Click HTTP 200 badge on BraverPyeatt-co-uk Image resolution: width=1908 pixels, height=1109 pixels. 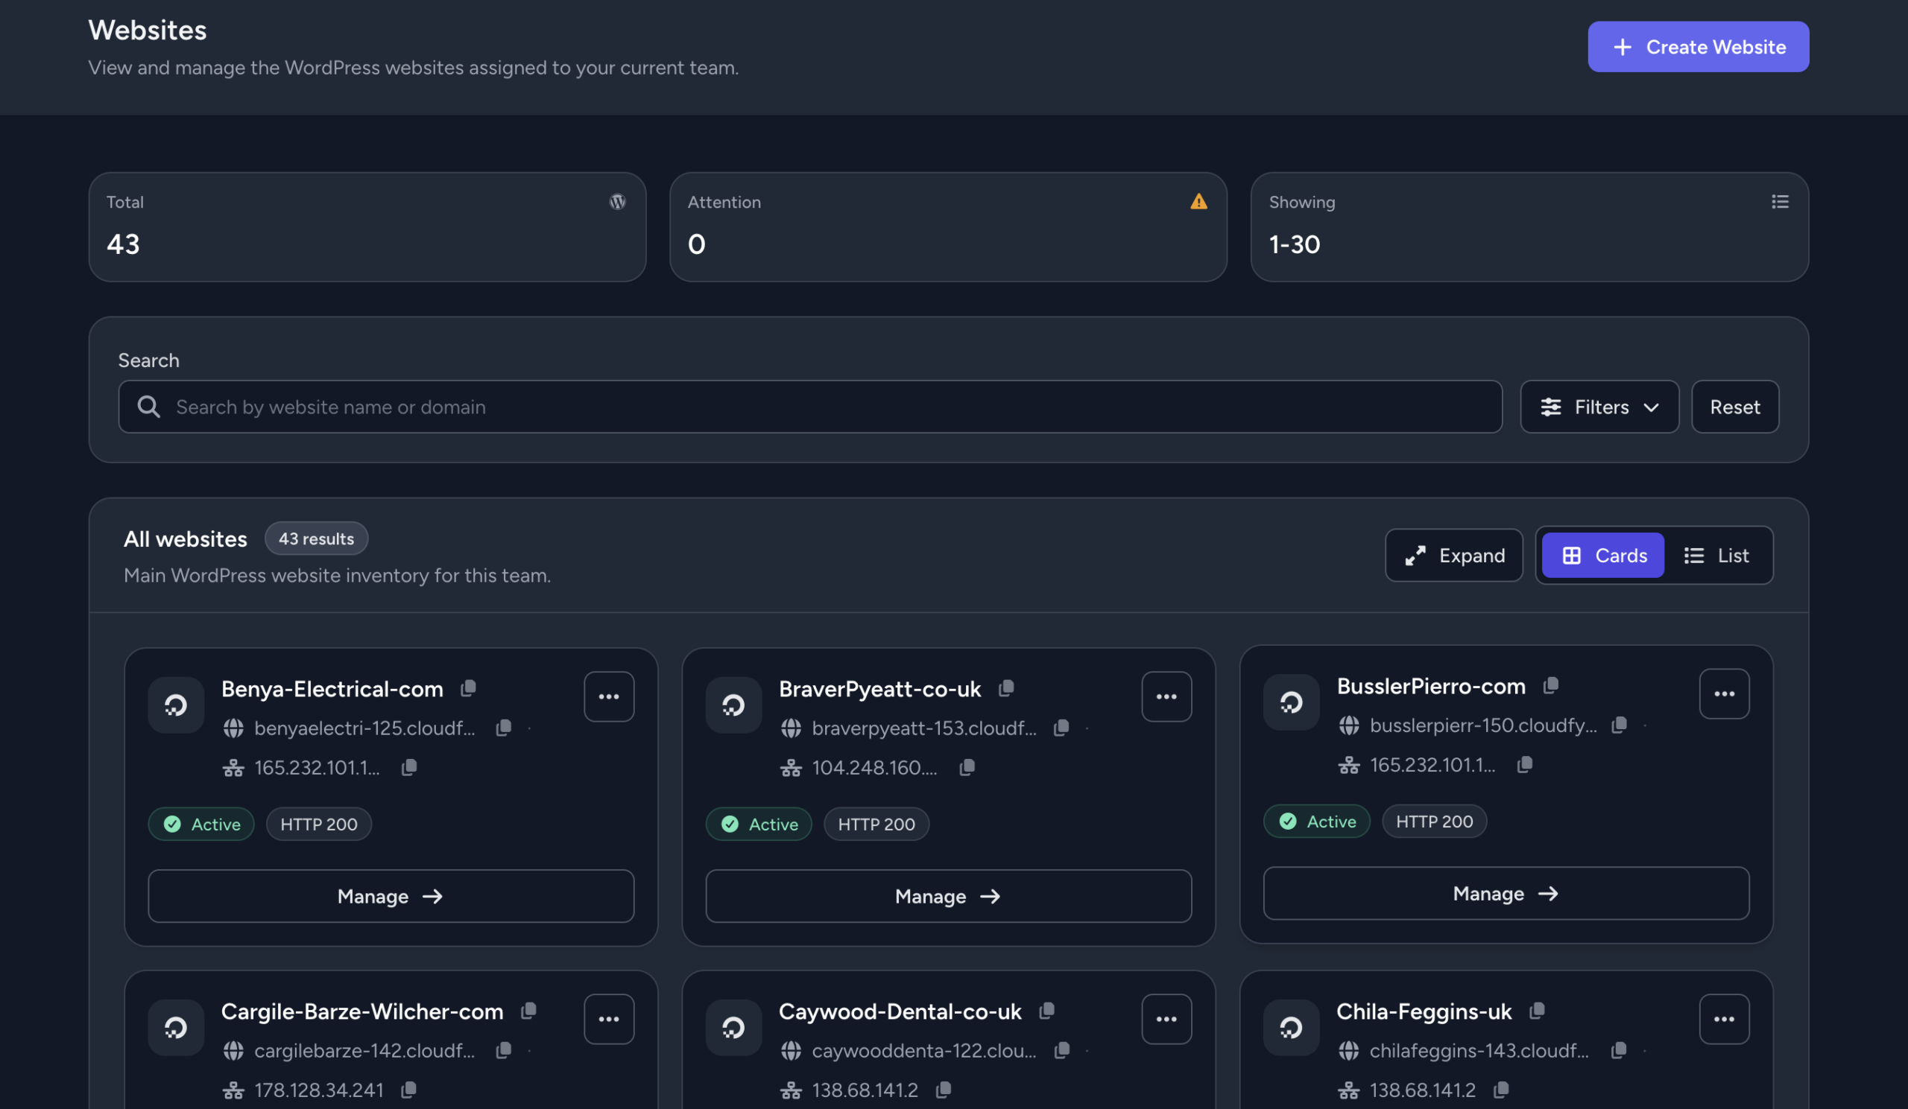tap(876, 823)
